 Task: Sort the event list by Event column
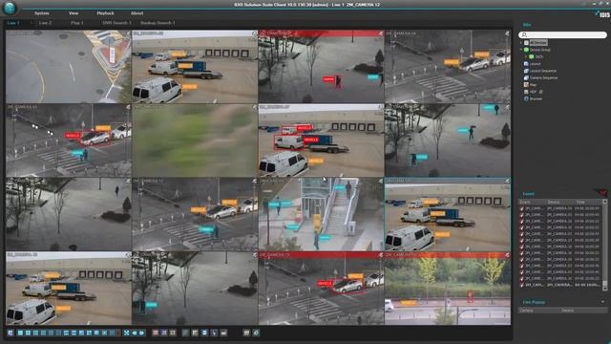tap(531, 202)
